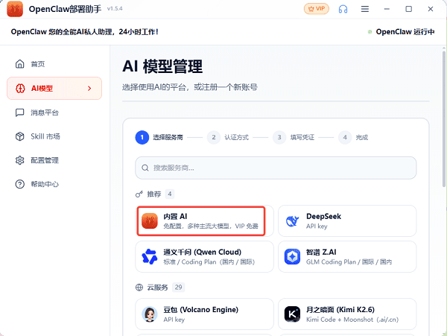Screen dimensions: 447x336
Task: Click the DeepSeek whale logo icon
Action: pos(292,221)
